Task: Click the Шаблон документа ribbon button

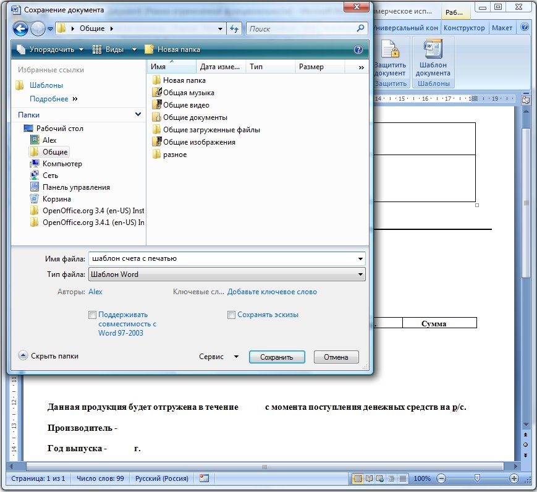Action: [x=433, y=58]
